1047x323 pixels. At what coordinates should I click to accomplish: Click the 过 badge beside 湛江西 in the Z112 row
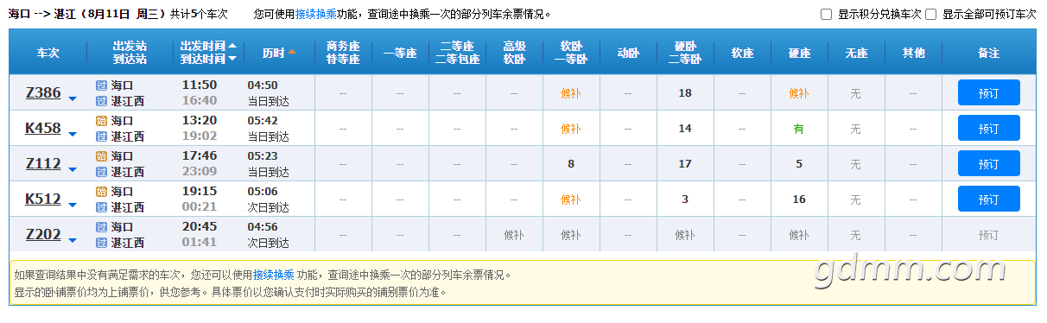[101, 172]
